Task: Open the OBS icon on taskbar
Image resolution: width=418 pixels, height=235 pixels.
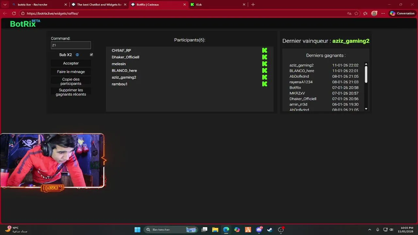Action: coord(281,230)
